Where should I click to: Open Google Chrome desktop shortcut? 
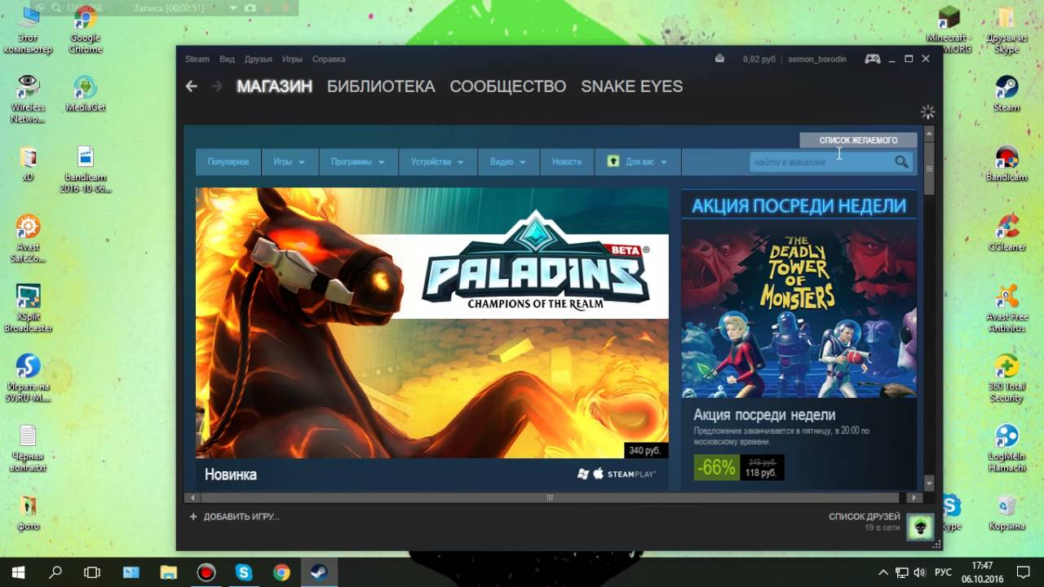[85, 30]
